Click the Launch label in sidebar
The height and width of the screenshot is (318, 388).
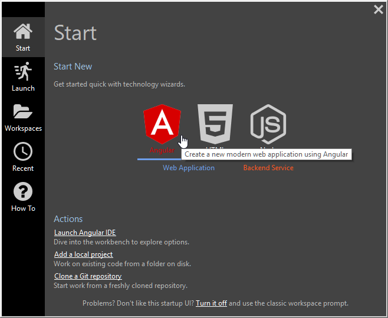[23, 88]
